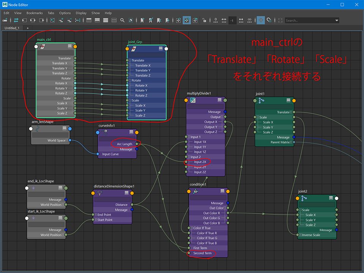
Task: Click the create node icon in the toolbar
Action: tap(5, 20)
